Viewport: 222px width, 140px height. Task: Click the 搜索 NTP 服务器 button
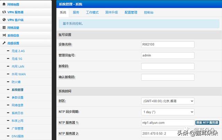click(207, 123)
